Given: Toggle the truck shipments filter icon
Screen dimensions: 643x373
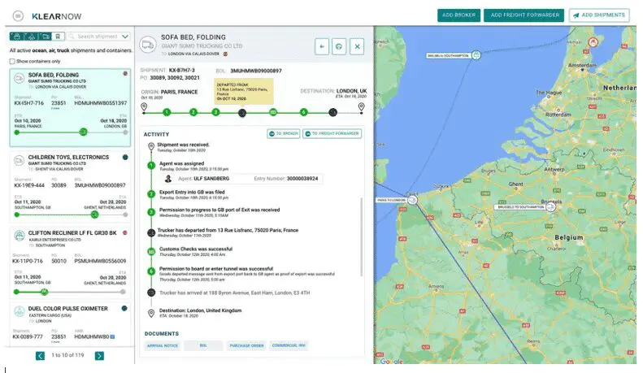Looking at the screenshot, I should coord(45,37).
